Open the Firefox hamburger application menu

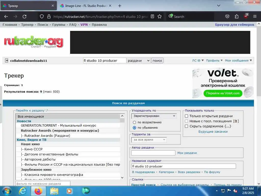coord(255,16)
